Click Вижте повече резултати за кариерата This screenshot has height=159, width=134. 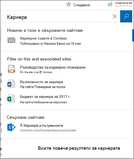click(79, 148)
